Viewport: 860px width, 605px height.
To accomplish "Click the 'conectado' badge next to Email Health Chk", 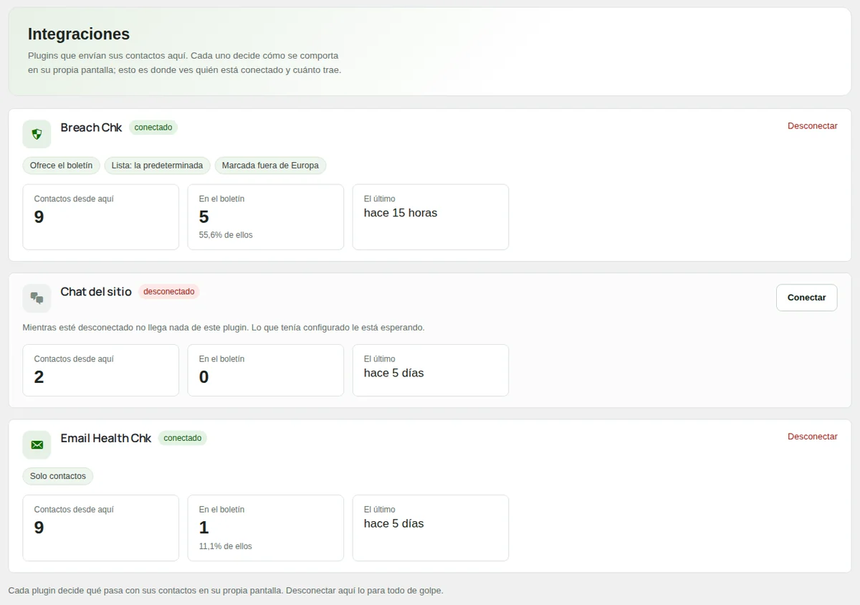I will [182, 438].
